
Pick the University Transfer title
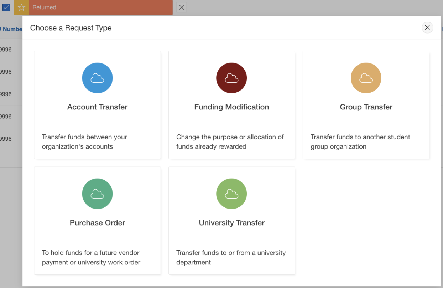[231, 223]
